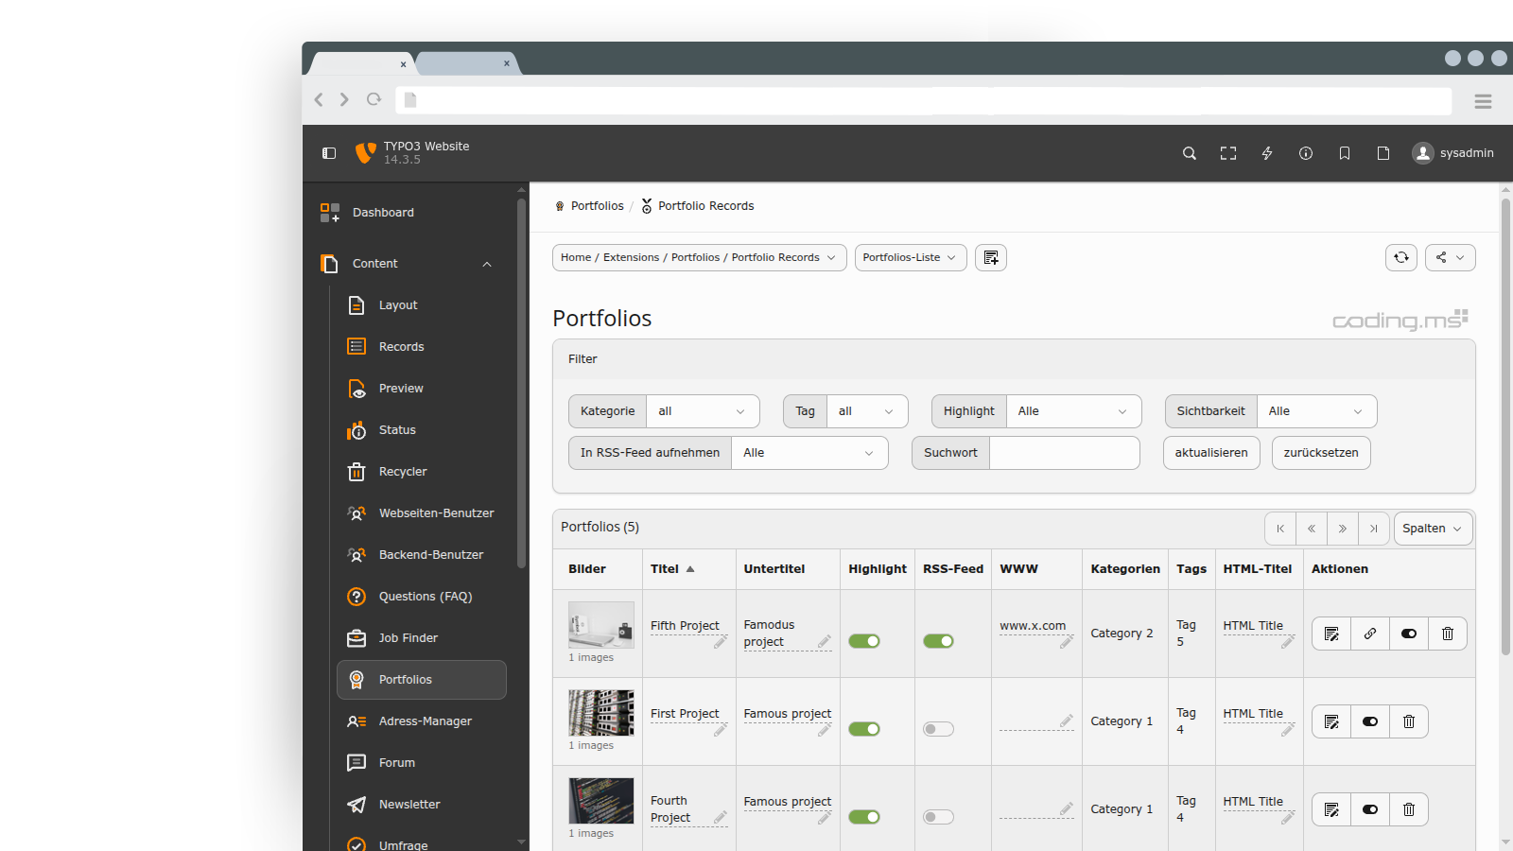The width and height of the screenshot is (1513, 851).
Task: Delete the Fifth Project record
Action: click(1448, 634)
